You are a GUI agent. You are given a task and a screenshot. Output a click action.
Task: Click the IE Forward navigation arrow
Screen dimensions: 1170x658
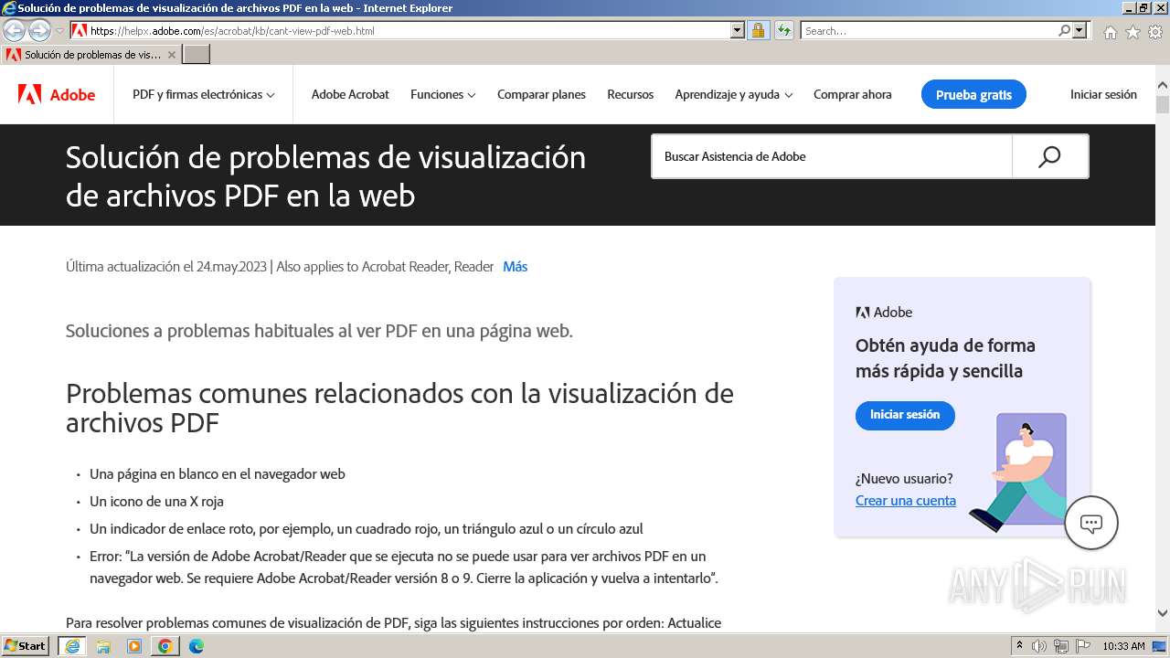pyautogui.click(x=39, y=31)
